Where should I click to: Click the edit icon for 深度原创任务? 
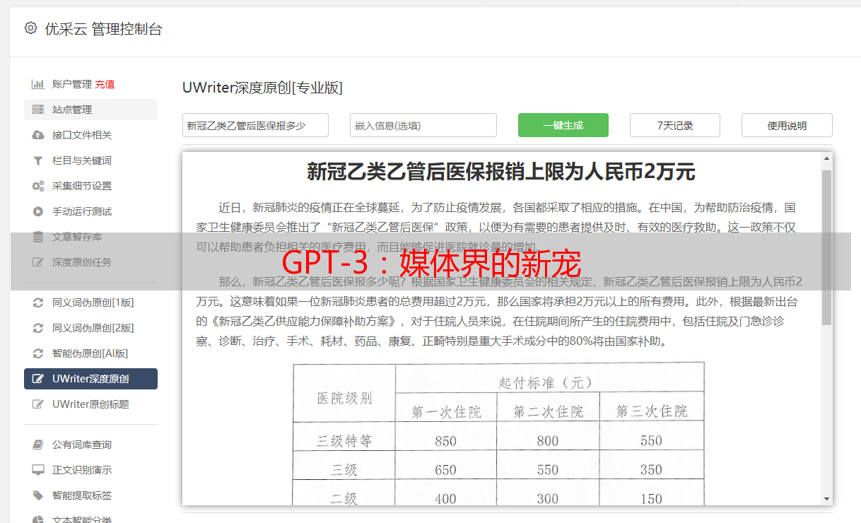38,262
